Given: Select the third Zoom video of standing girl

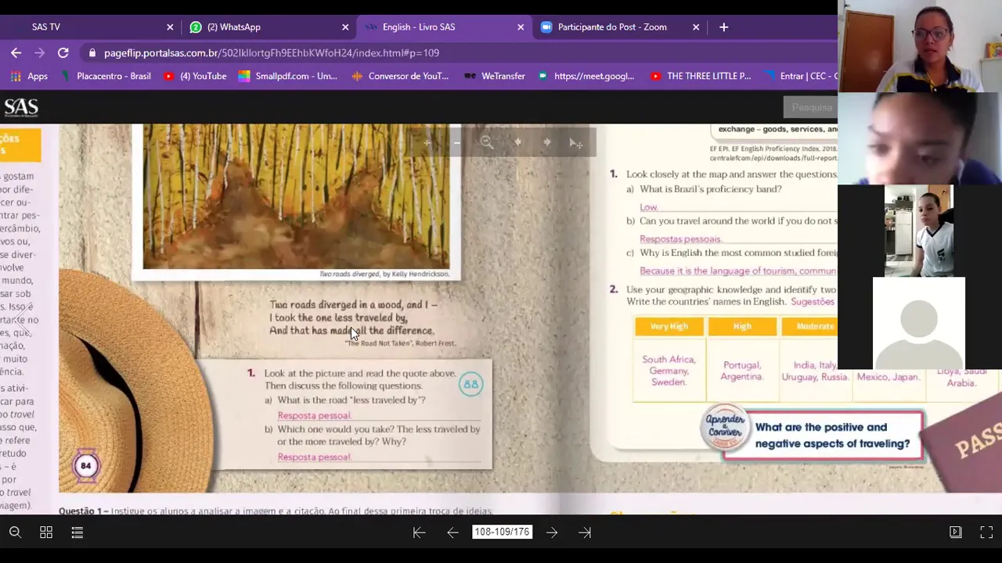Looking at the screenshot, I should coord(919,231).
